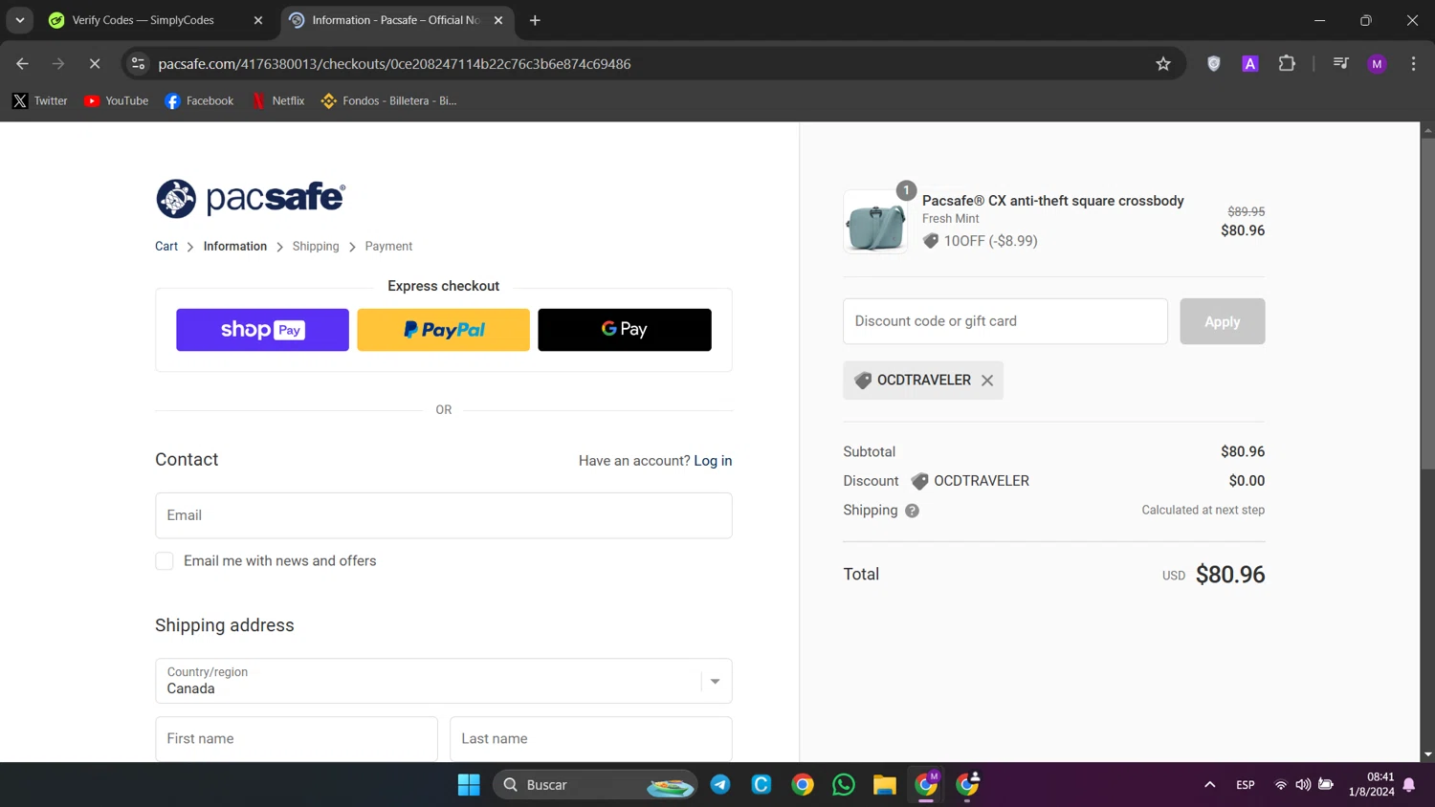The image size is (1435, 807).
Task: Open the taskbar clock and date
Action: 1371,785
